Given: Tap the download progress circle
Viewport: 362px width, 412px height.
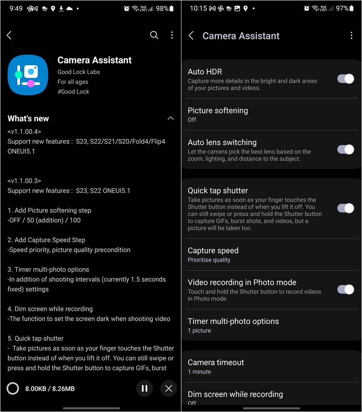Looking at the screenshot, I should coord(12,389).
